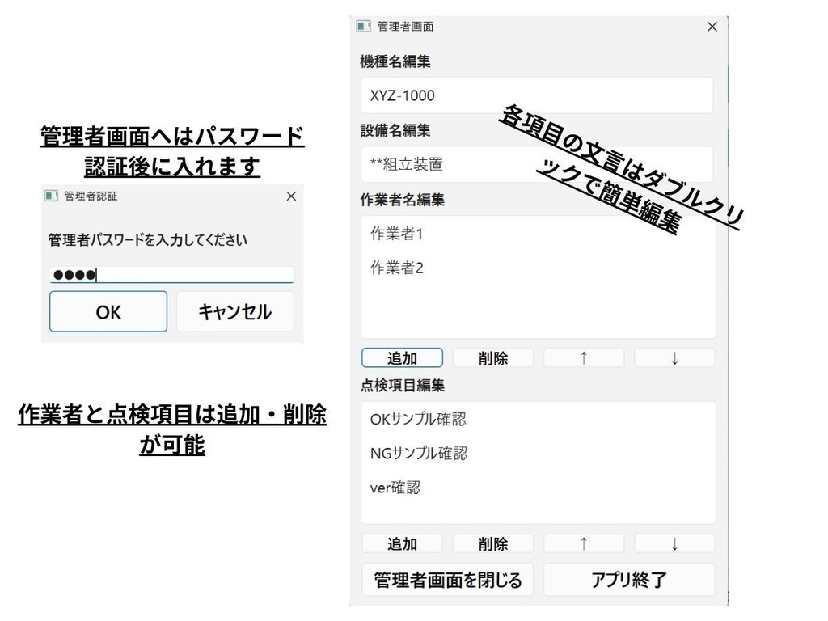The width and height of the screenshot is (828, 621).
Task: Select 作業者2 in the worker list
Action: 395,268
